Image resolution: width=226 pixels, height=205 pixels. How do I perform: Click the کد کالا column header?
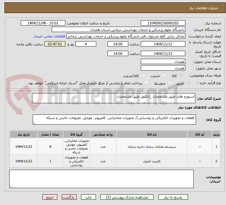coord(200,134)
